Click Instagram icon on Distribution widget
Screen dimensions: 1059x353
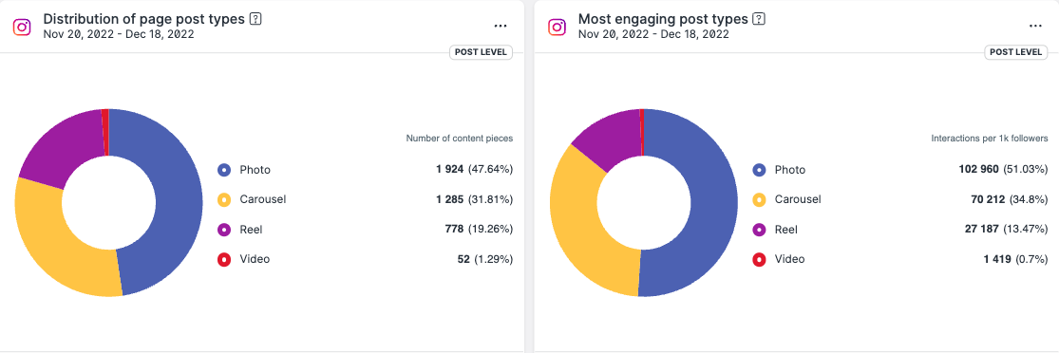pyautogui.click(x=22, y=27)
